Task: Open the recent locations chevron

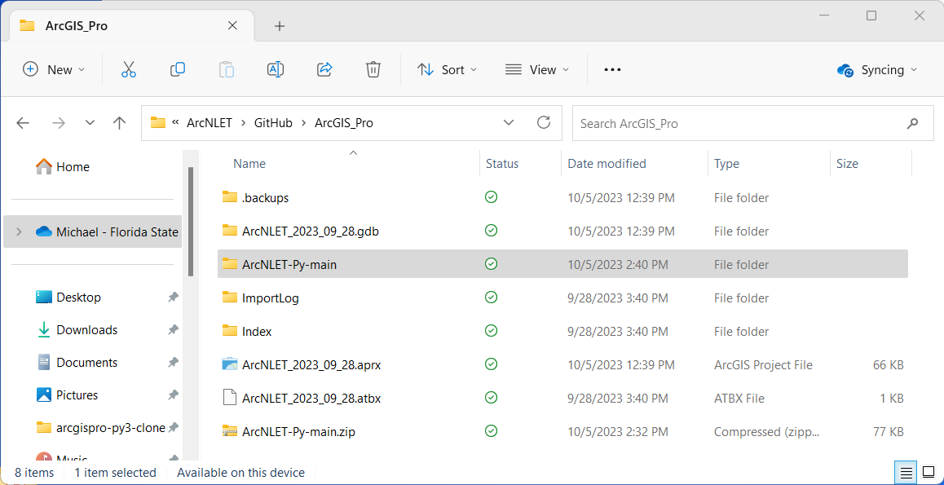Action: [90, 123]
